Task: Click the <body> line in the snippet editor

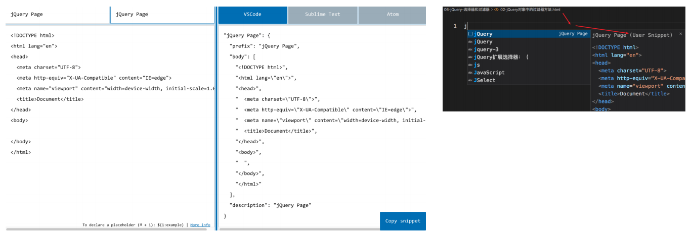Action: (x=19, y=120)
